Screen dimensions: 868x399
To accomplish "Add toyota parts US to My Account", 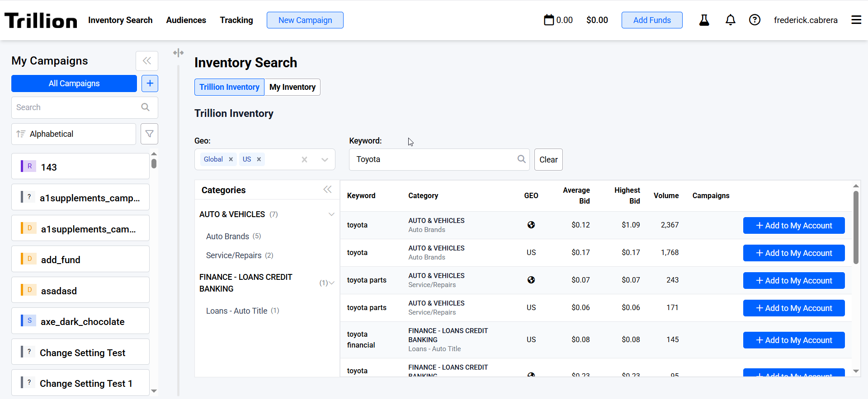I will (x=793, y=308).
